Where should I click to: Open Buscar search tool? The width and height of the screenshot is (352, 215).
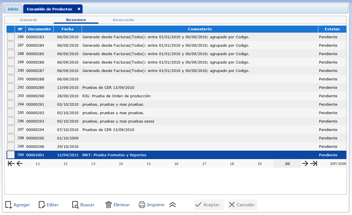[x=83, y=205]
